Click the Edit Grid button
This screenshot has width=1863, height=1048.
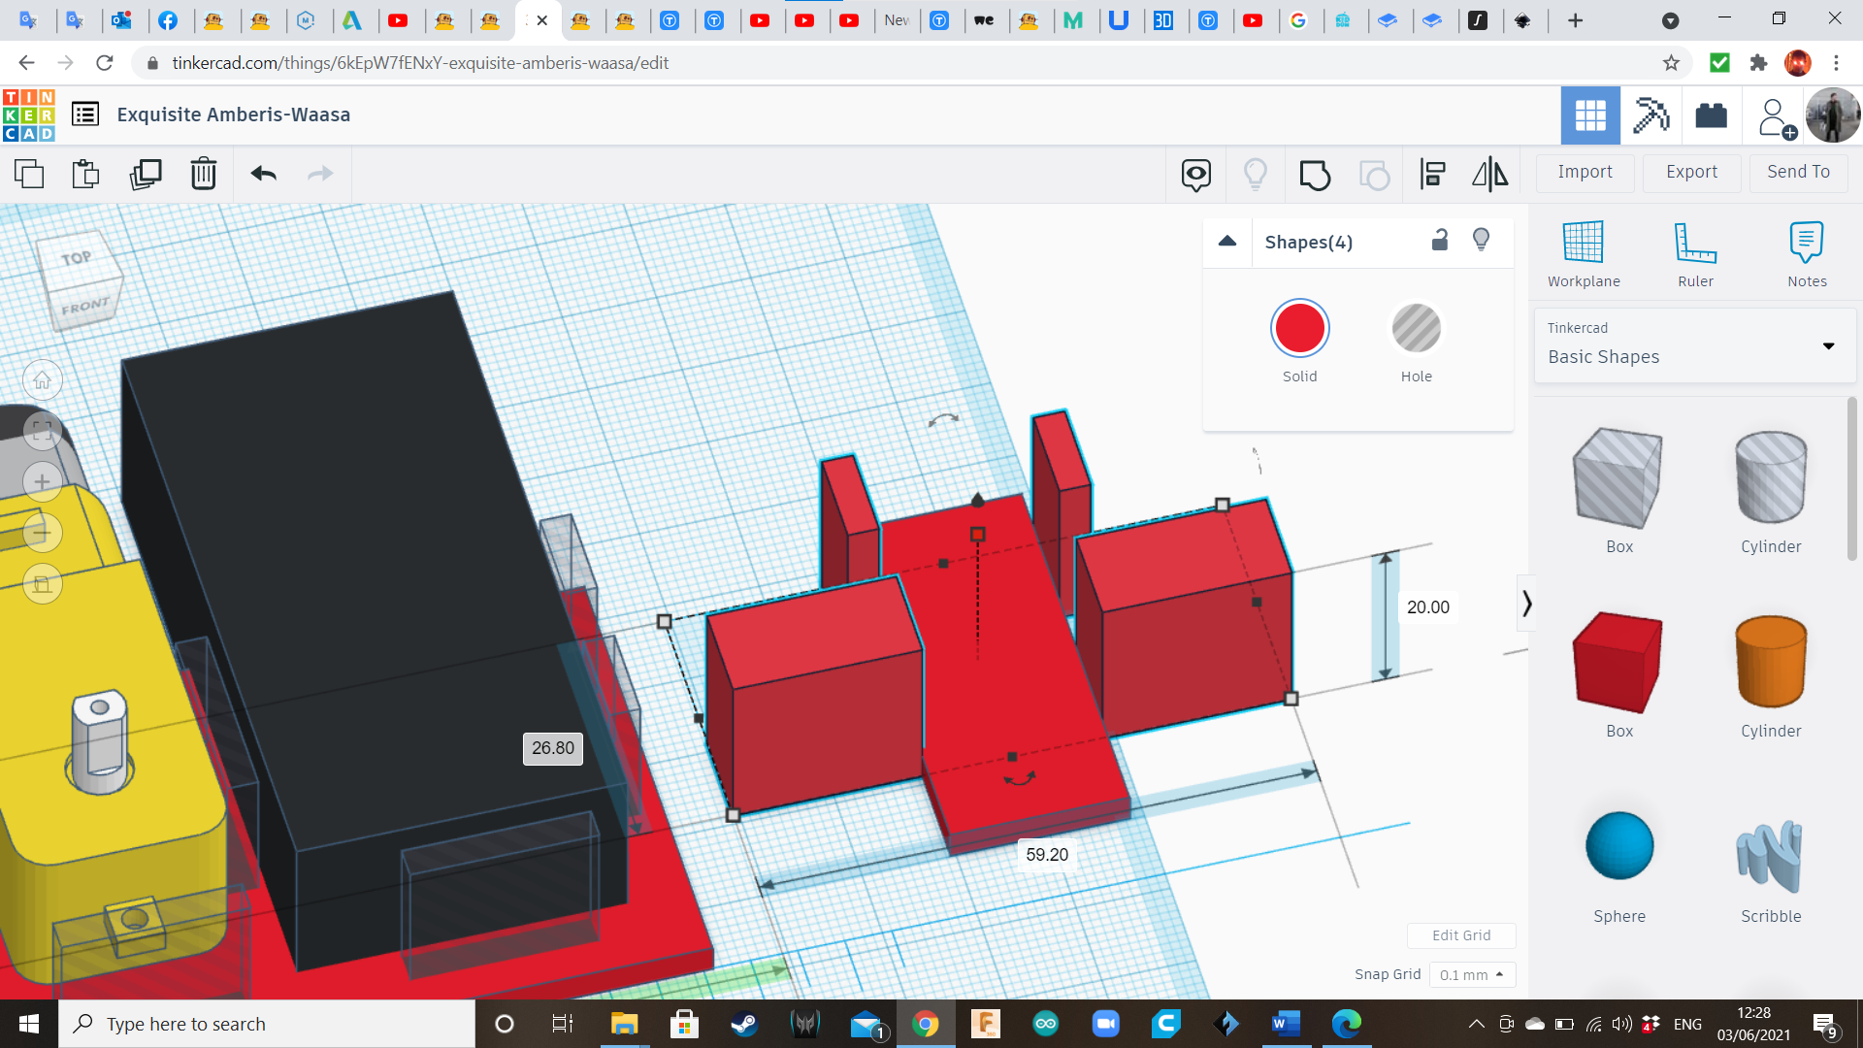click(1460, 934)
